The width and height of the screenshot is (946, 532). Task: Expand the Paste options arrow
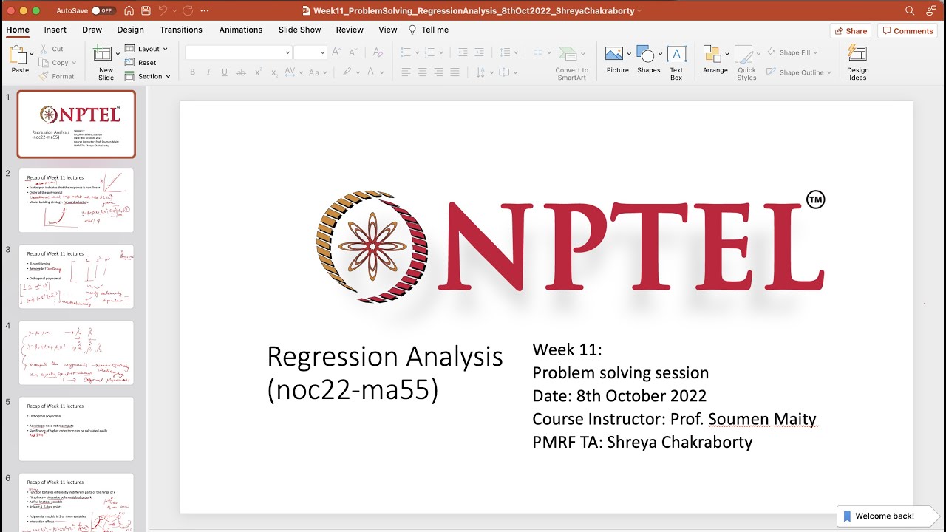[31, 54]
